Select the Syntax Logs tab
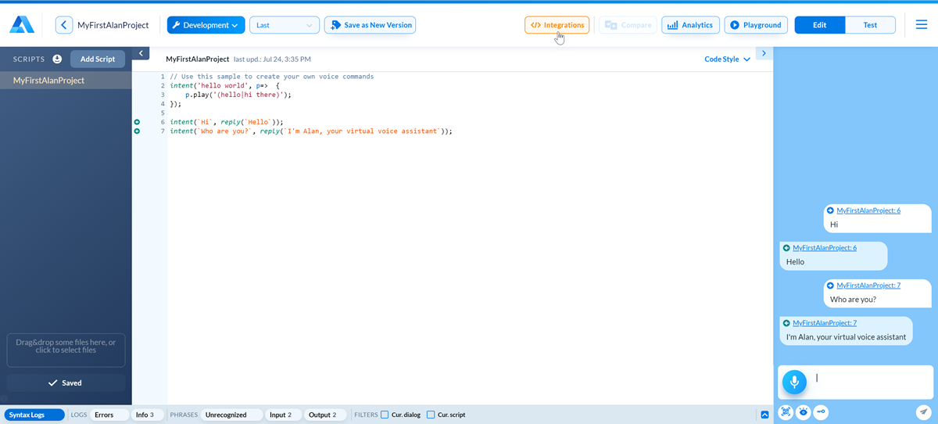 point(34,415)
